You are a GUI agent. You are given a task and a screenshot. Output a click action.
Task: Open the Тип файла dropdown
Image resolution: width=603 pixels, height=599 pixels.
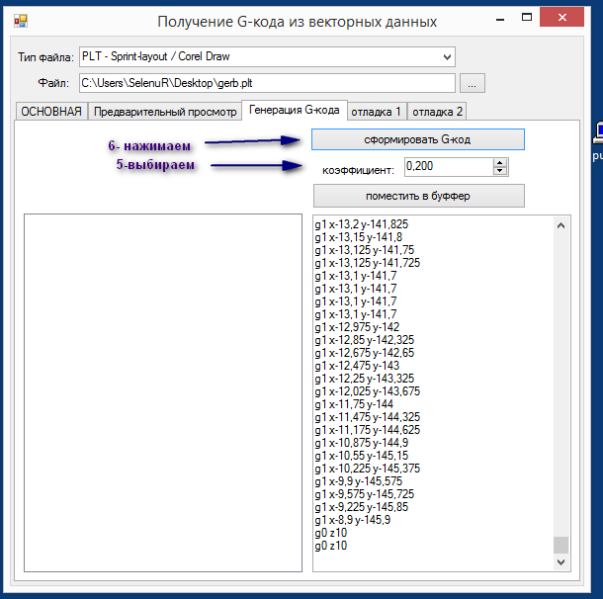click(267, 57)
